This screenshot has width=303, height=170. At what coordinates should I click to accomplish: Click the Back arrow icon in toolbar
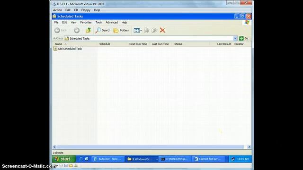57,30
